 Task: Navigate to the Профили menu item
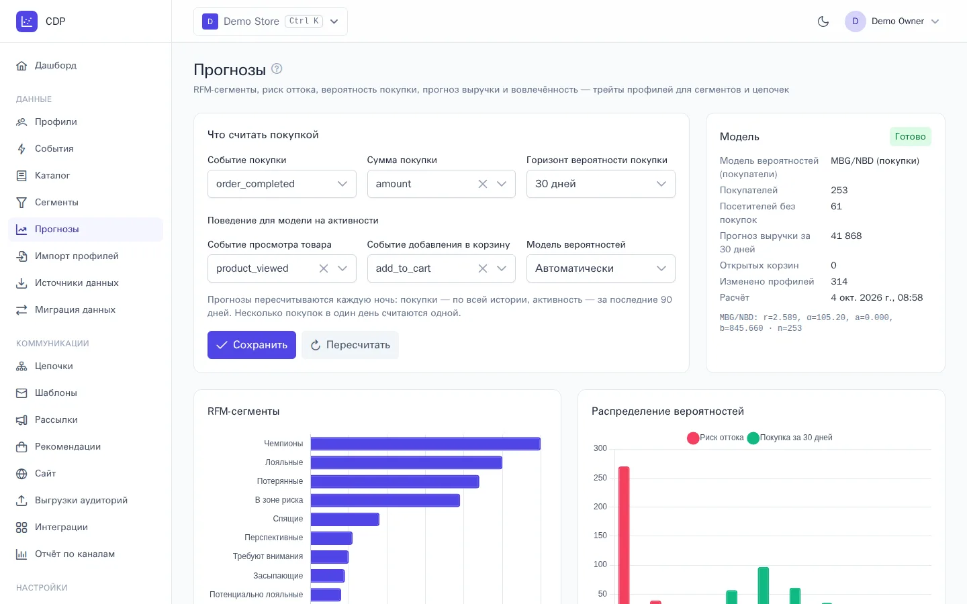[x=86, y=122]
